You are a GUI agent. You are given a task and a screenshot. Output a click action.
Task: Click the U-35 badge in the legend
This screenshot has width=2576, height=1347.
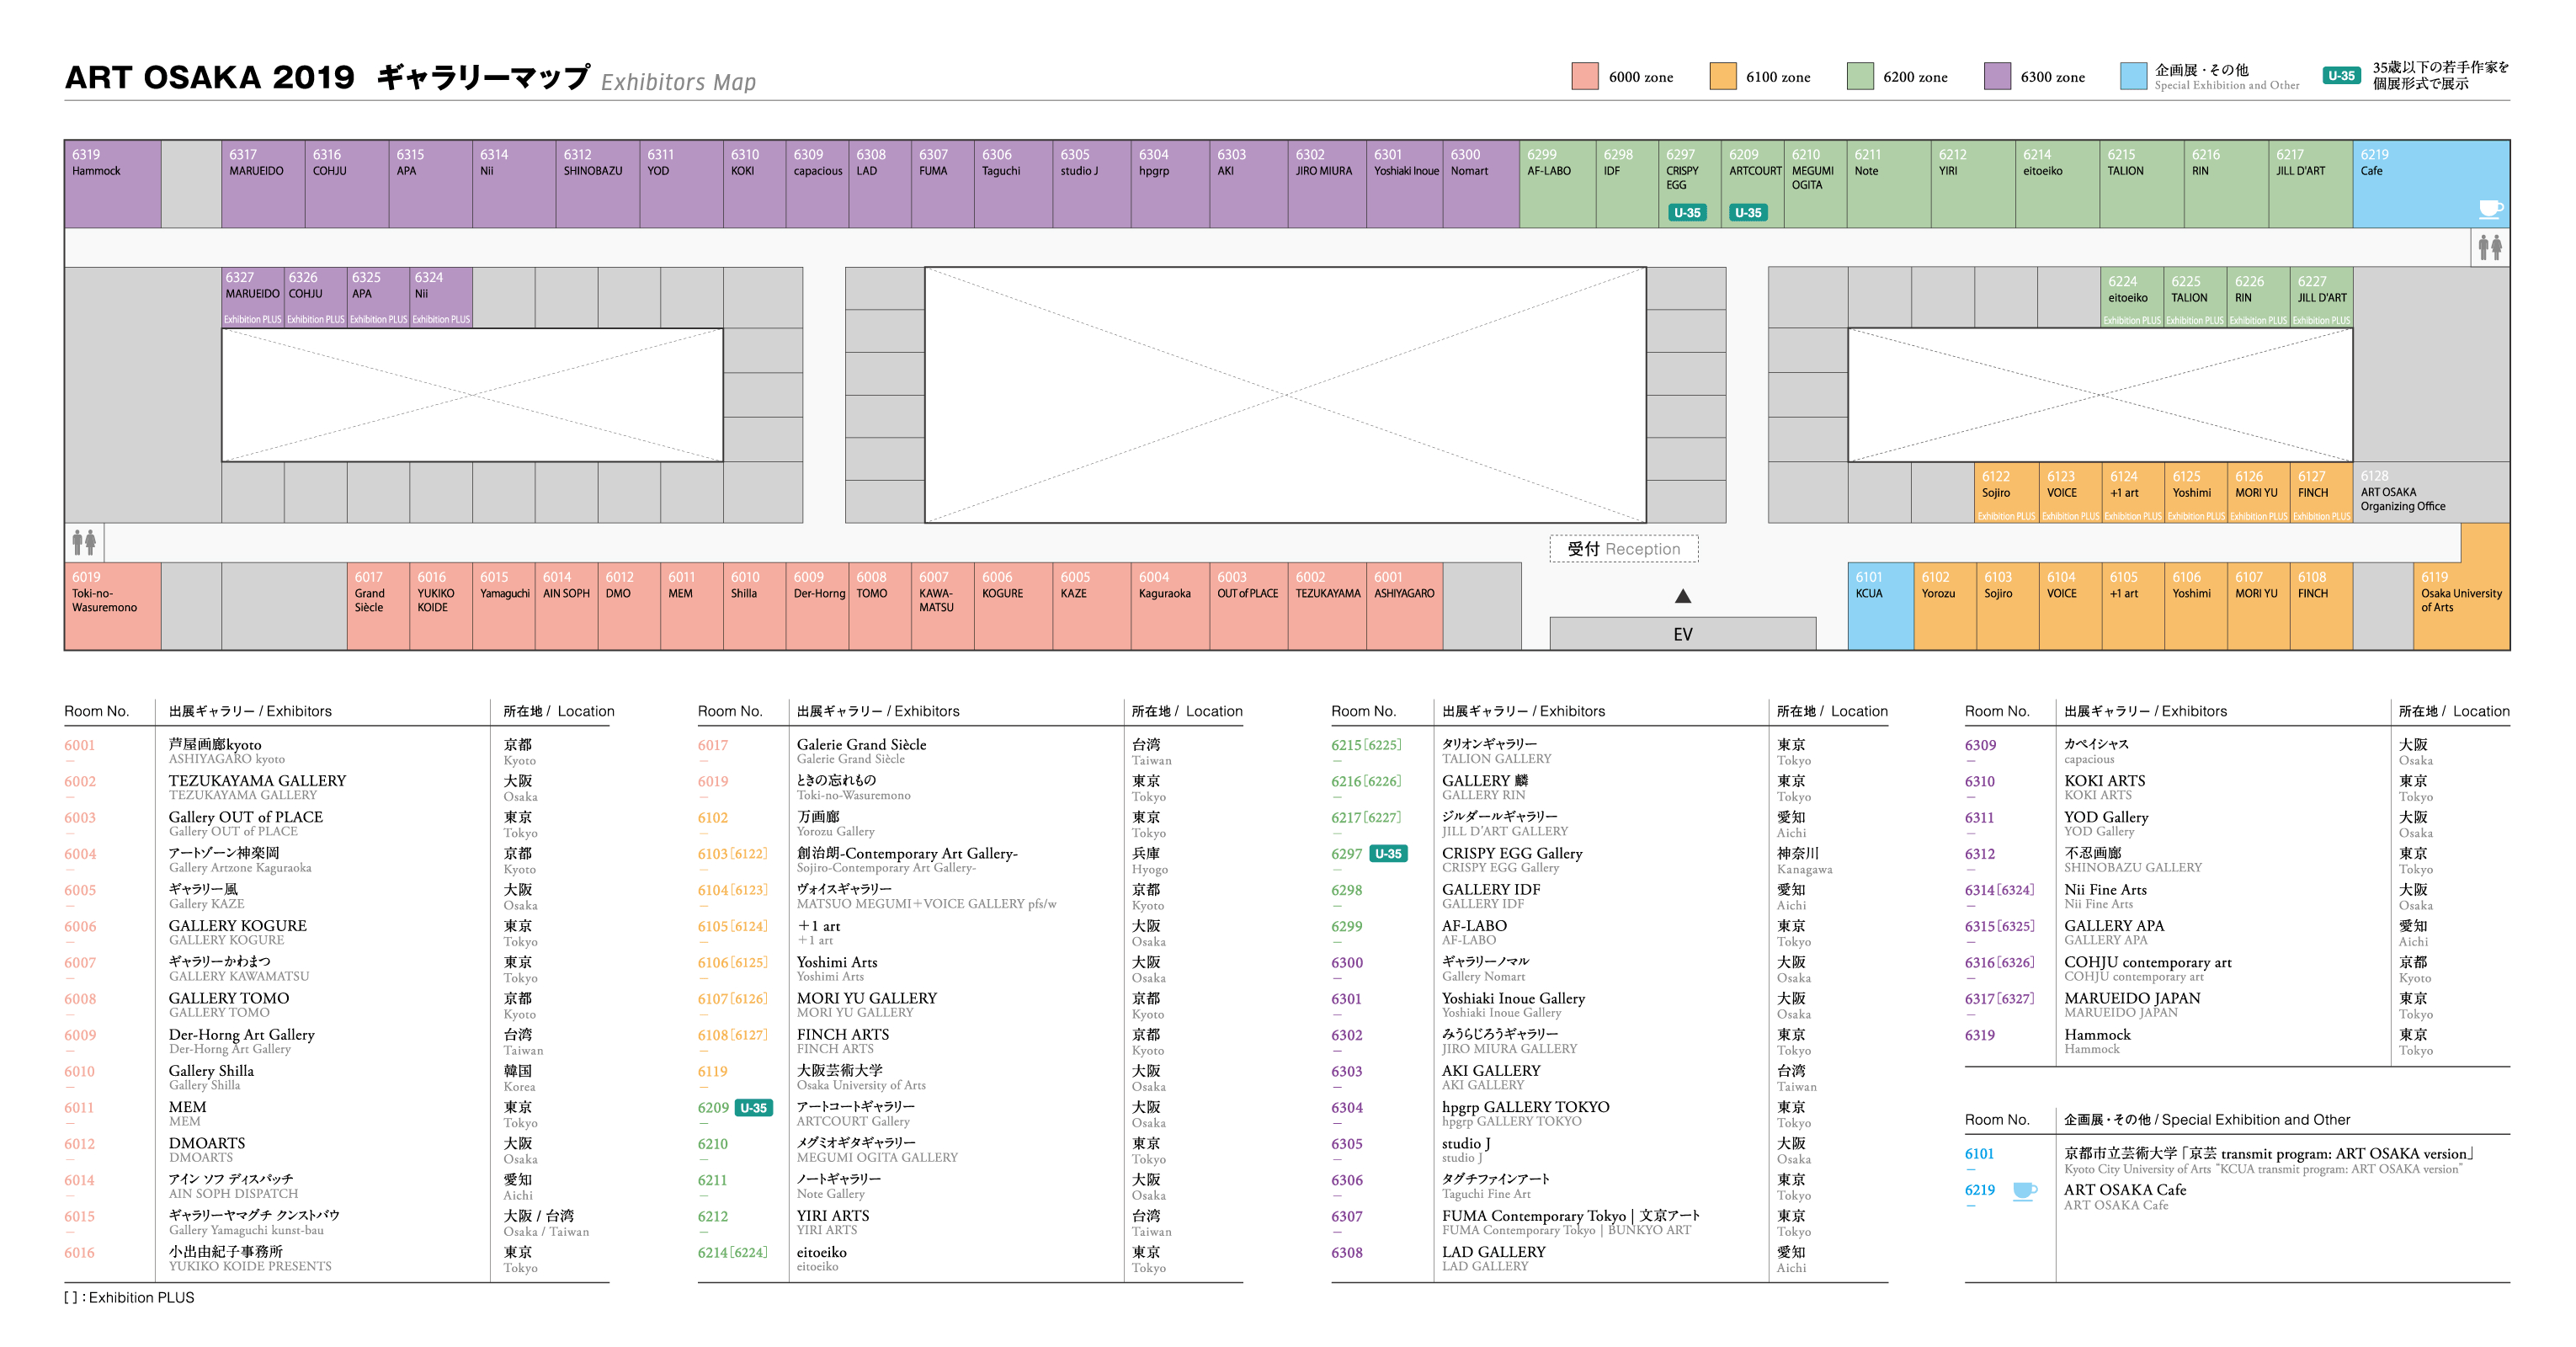click(2341, 75)
